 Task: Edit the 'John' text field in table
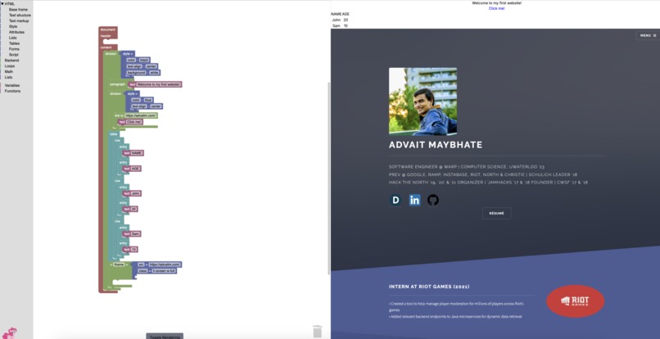(x=136, y=193)
